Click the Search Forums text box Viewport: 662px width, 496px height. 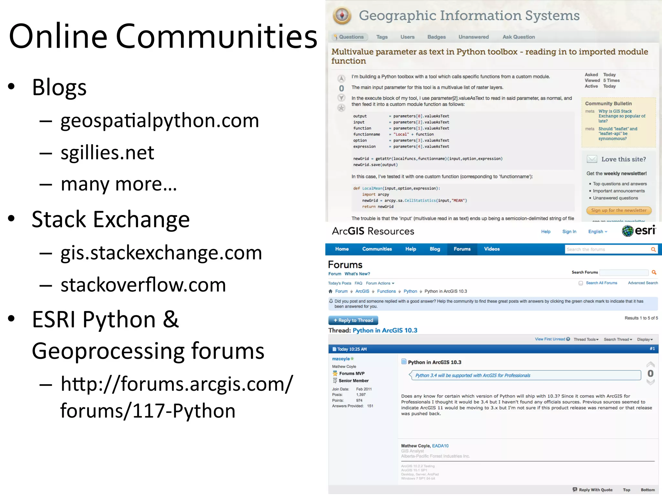pyautogui.click(x=624, y=273)
